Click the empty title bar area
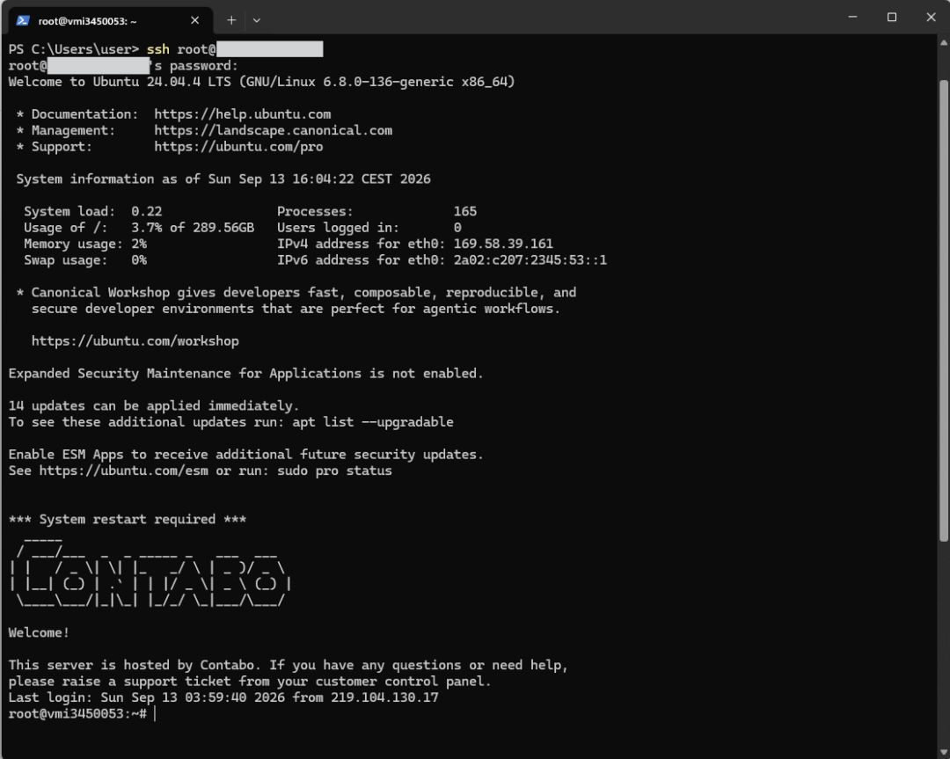Screen dimensions: 950x759 point(545,17)
